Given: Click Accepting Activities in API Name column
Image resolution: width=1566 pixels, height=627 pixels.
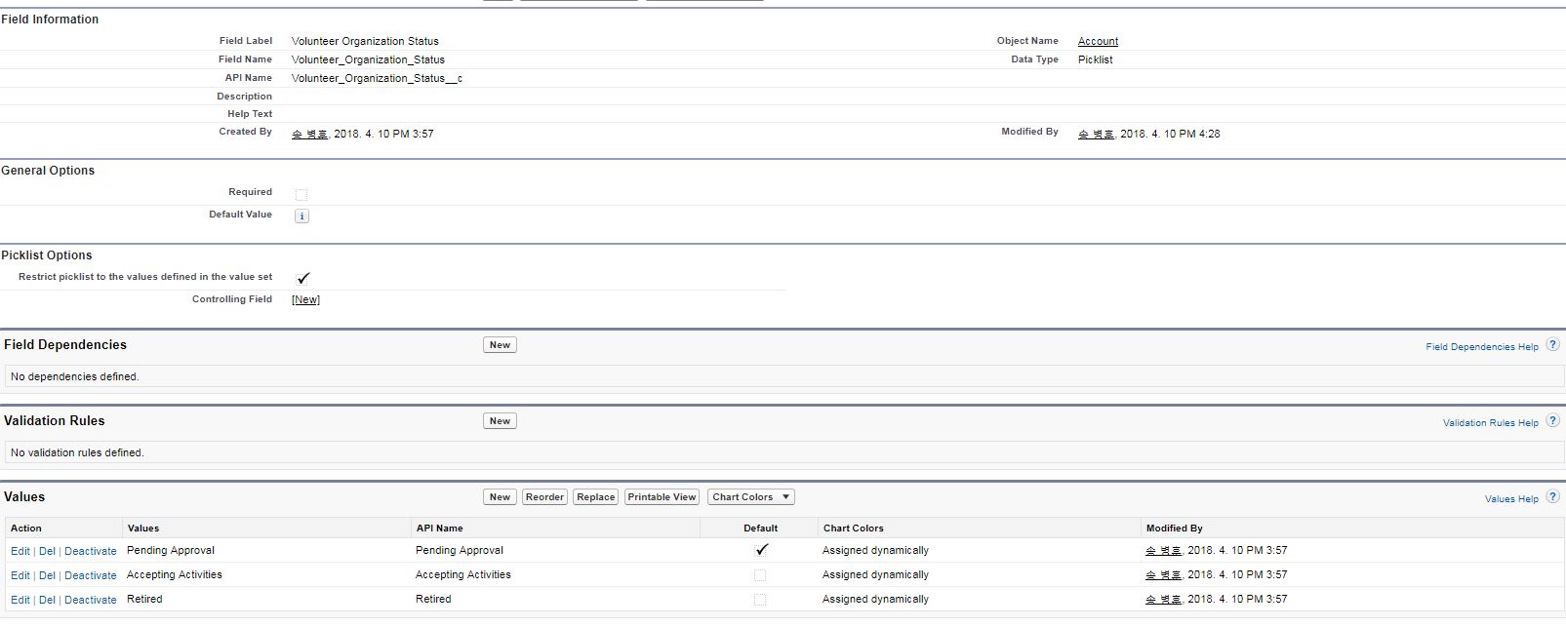Looking at the screenshot, I should [463, 574].
